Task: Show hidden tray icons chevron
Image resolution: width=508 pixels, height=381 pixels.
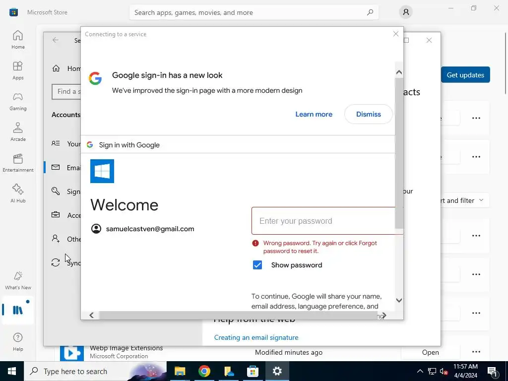Action: tap(420, 371)
